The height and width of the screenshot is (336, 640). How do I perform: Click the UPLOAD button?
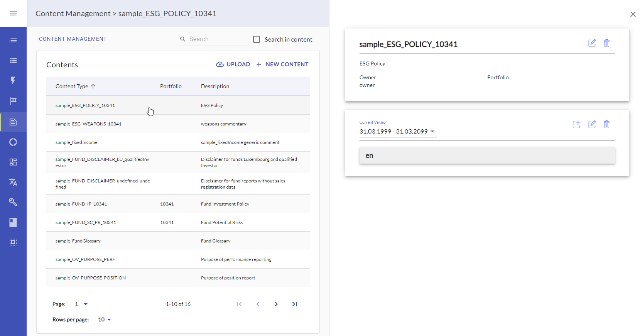click(233, 64)
